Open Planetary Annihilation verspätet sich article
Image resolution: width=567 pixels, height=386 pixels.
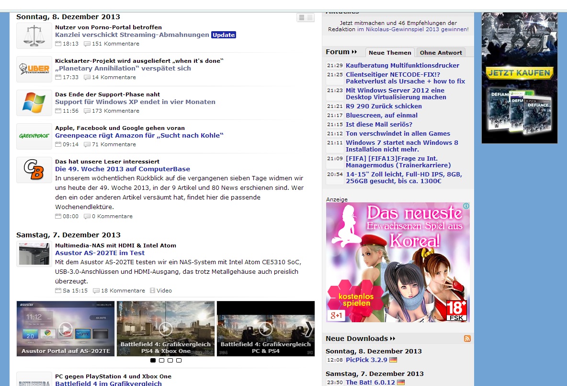click(123, 69)
